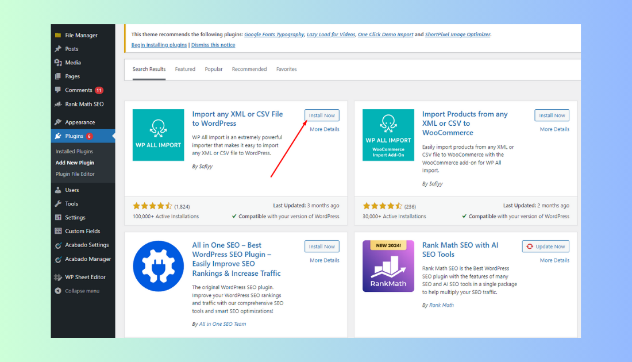Image resolution: width=632 pixels, height=362 pixels.
Task: Click the RankMath plugin logo
Action: pos(388,266)
